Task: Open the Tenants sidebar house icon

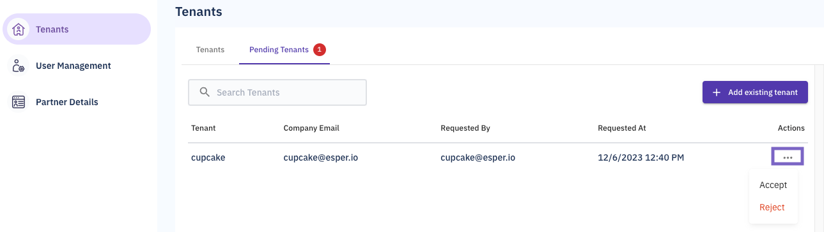Action: click(19, 29)
